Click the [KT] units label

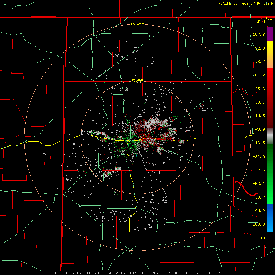[261, 21]
